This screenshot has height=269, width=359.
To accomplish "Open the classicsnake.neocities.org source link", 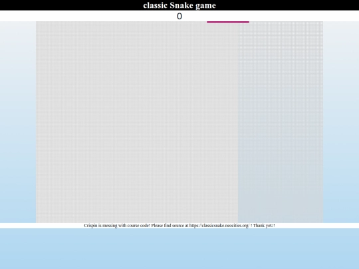I will (x=219, y=226).
